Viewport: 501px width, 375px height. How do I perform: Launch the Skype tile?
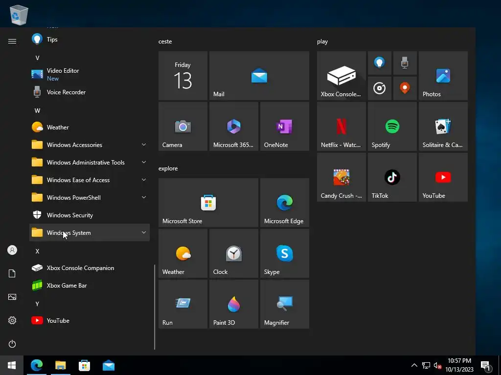tap(285, 253)
